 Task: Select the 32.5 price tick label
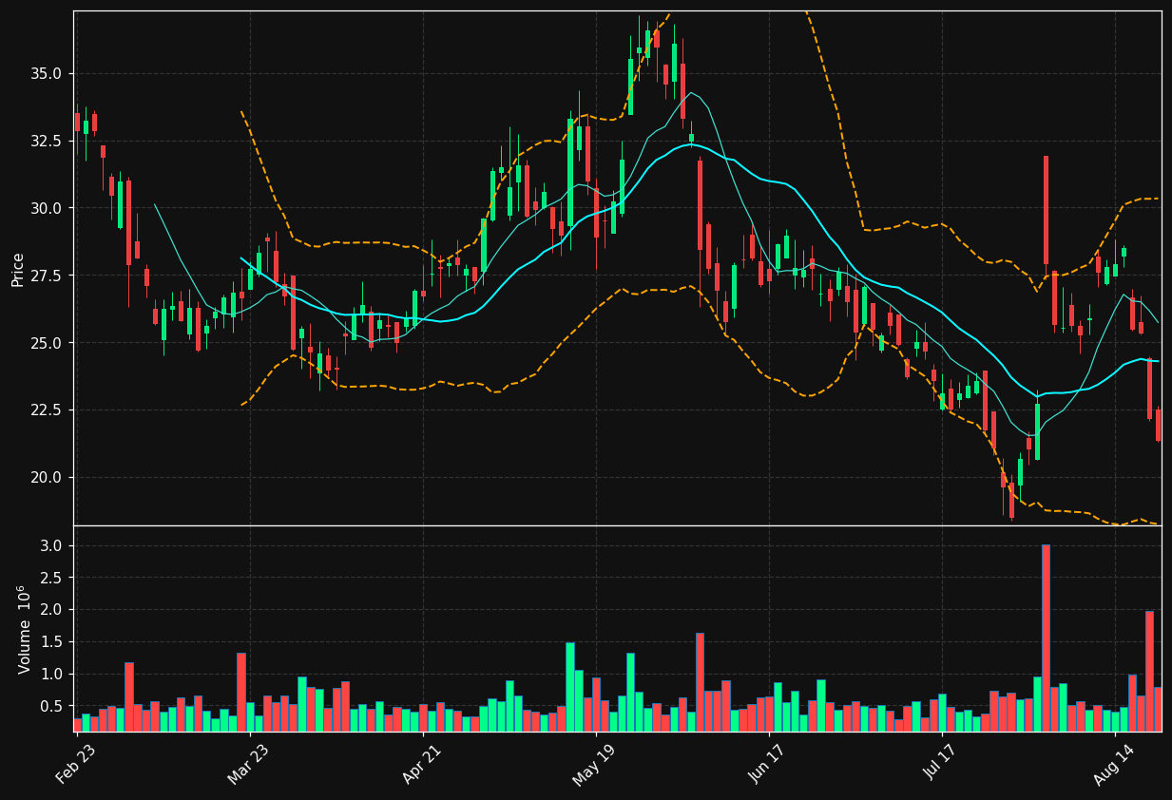coord(47,141)
